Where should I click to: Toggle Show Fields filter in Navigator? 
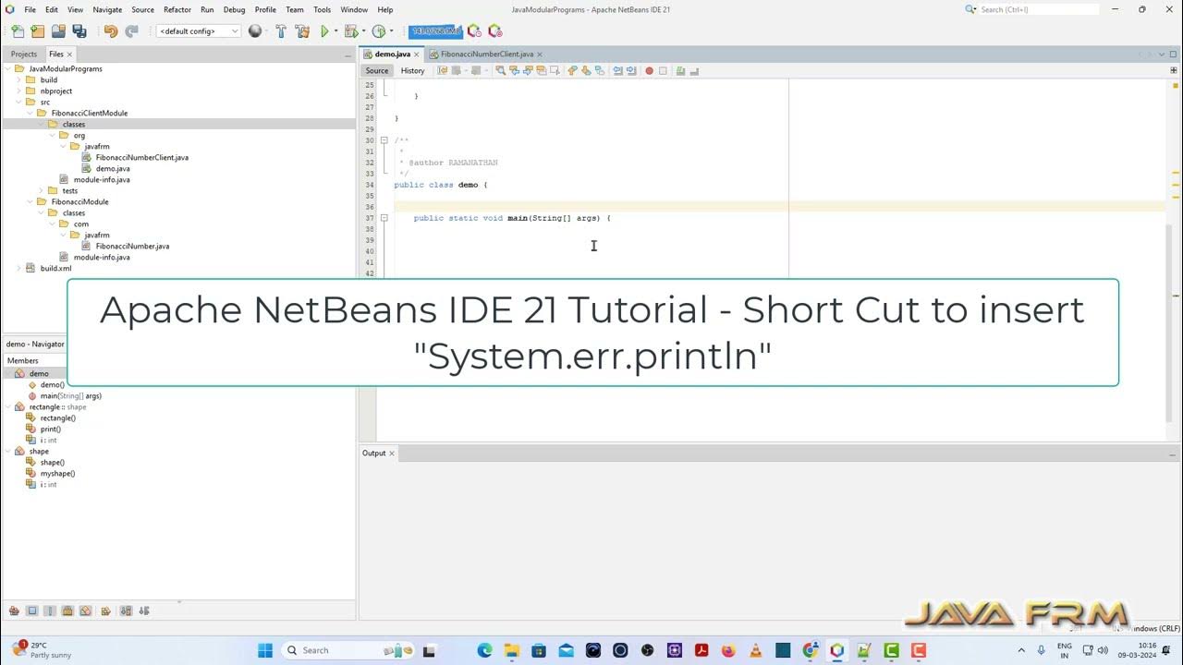pyautogui.click(x=31, y=611)
